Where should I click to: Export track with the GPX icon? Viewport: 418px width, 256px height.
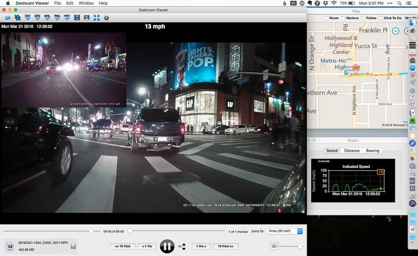(37, 18)
